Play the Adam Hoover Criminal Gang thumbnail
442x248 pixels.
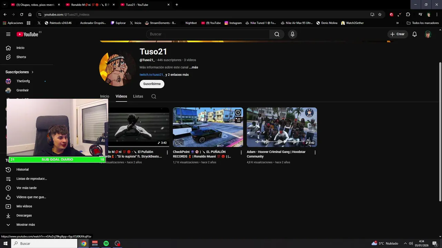click(282, 127)
